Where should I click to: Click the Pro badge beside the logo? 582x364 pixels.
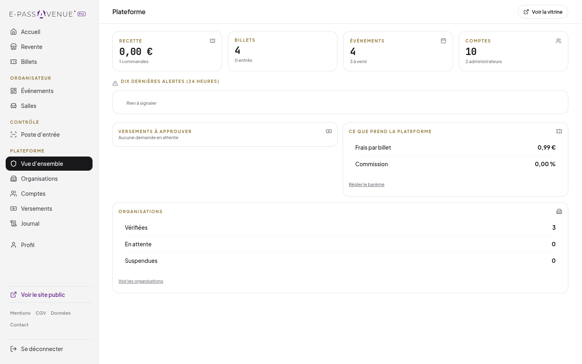pos(82,14)
